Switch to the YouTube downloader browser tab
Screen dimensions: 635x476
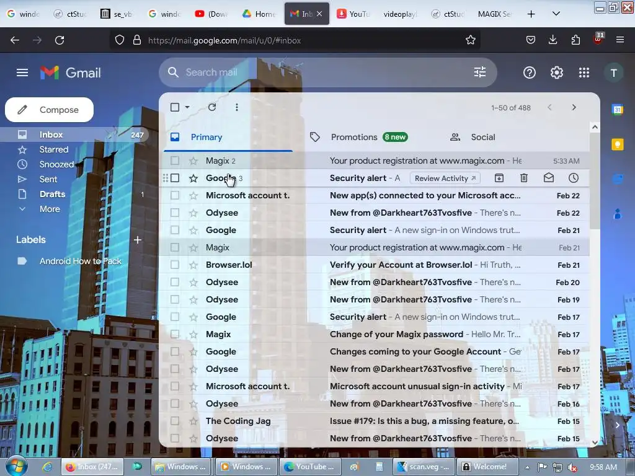click(x=353, y=14)
